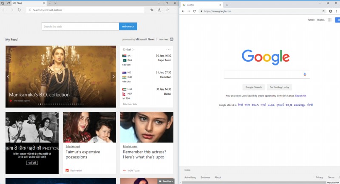Image resolution: width=340 pixels, height=184 pixels.
Task: Click Edge forward navigation arrow
Action: coord(11,10)
